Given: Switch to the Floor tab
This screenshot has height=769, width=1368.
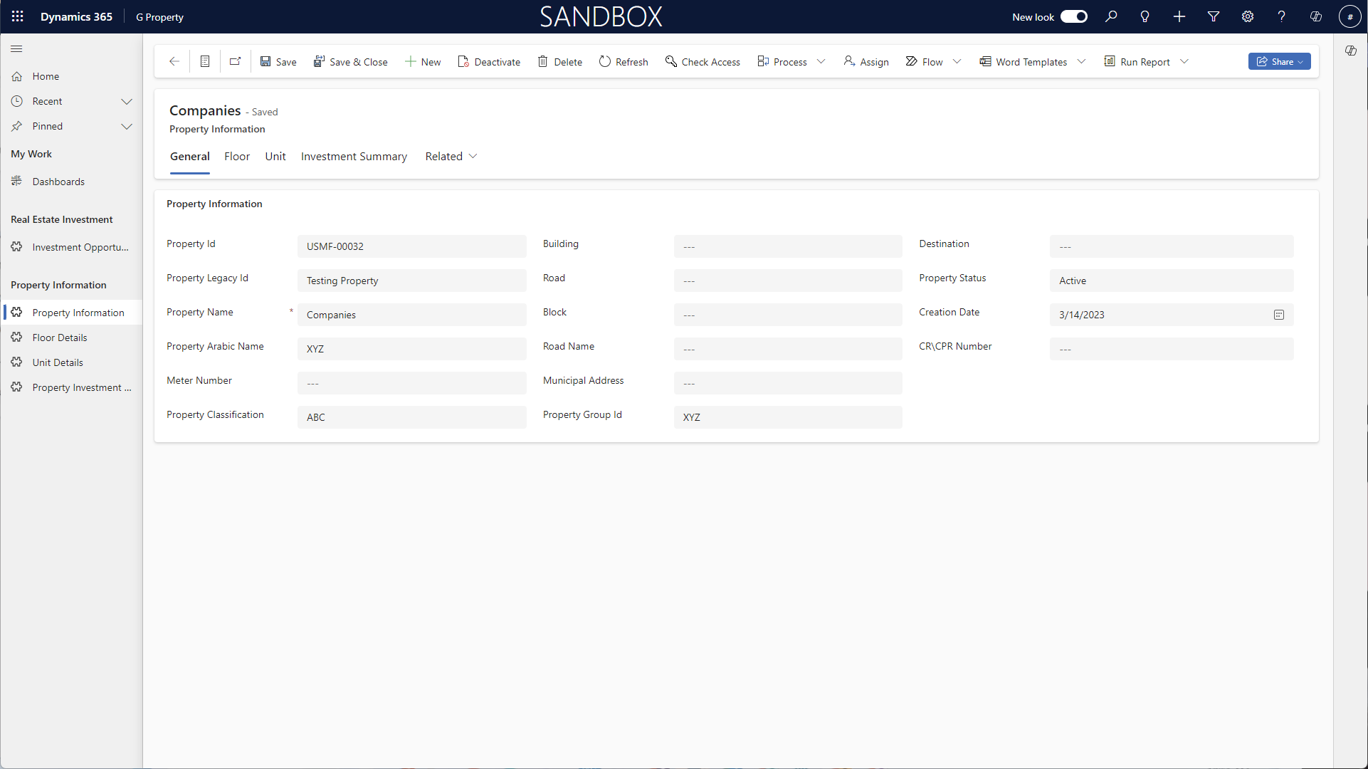Looking at the screenshot, I should coord(237,157).
